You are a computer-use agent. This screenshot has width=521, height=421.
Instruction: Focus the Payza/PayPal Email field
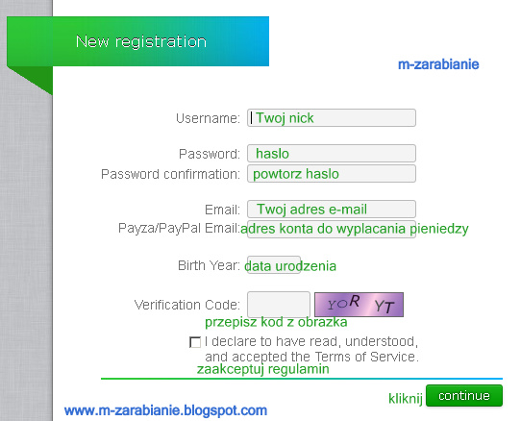click(x=332, y=229)
